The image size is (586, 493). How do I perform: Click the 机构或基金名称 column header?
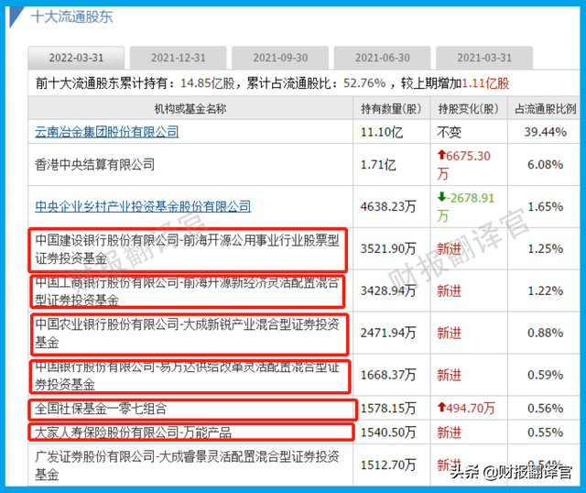click(190, 109)
